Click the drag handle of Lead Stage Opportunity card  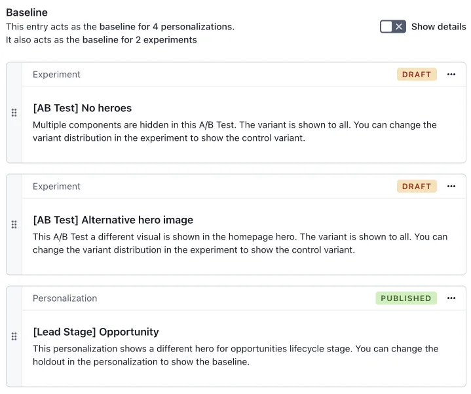click(14, 336)
